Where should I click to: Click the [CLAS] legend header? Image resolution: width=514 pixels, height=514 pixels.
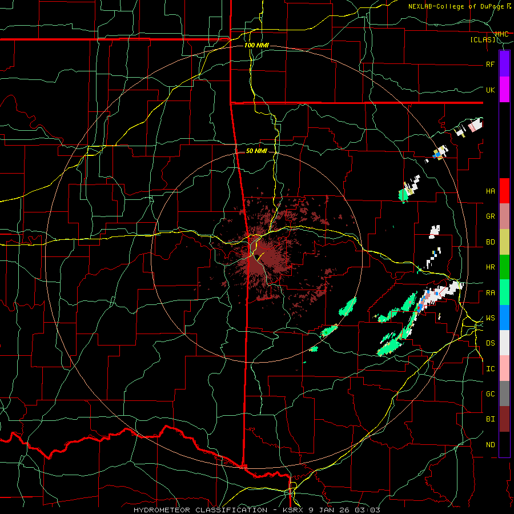pyautogui.click(x=483, y=40)
